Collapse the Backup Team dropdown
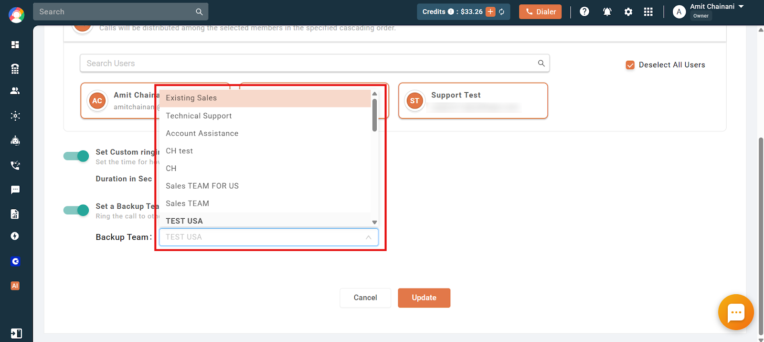This screenshot has height=342, width=764. [x=368, y=237]
